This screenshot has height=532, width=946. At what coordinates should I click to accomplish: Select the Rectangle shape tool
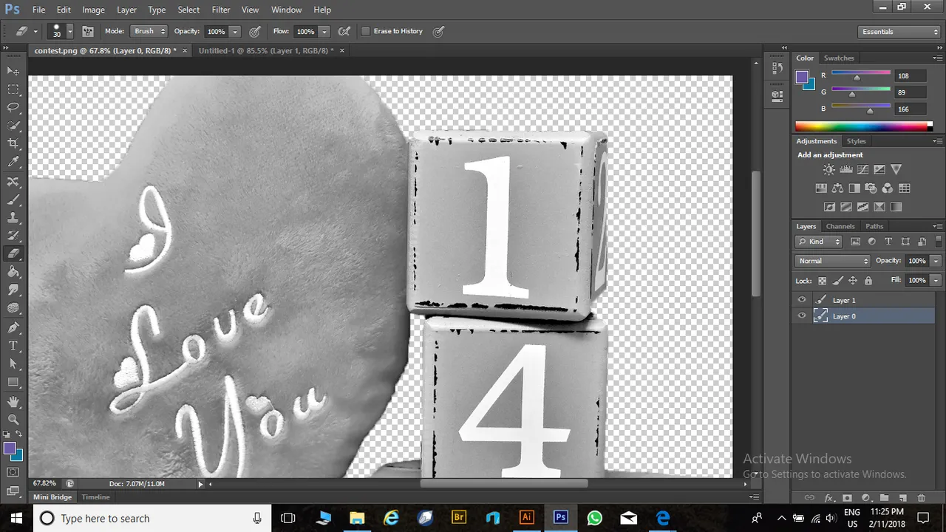(x=13, y=382)
